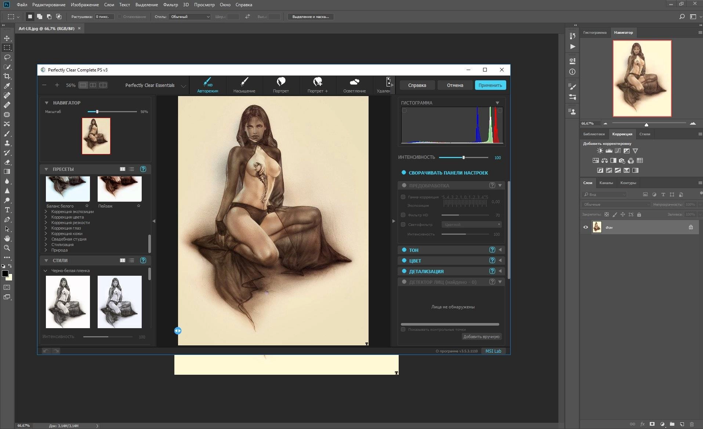
Task: Switch to side-by-side split view mode
Action: click(x=93, y=85)
